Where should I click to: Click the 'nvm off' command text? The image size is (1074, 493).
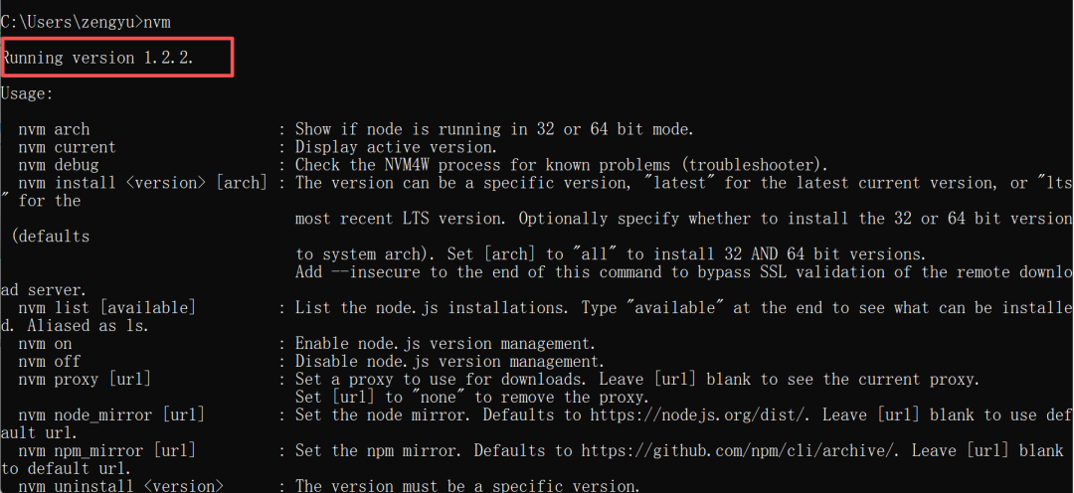click(49, 362)
